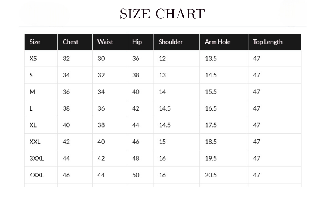Screen dimensions: 325x208
Task: Click the XXL size row label
Action: tap(35, 142)
